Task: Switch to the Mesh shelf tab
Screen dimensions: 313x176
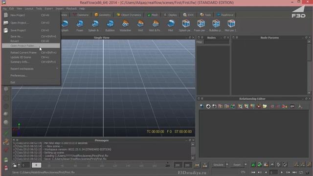Action: [x=153, y=15]
